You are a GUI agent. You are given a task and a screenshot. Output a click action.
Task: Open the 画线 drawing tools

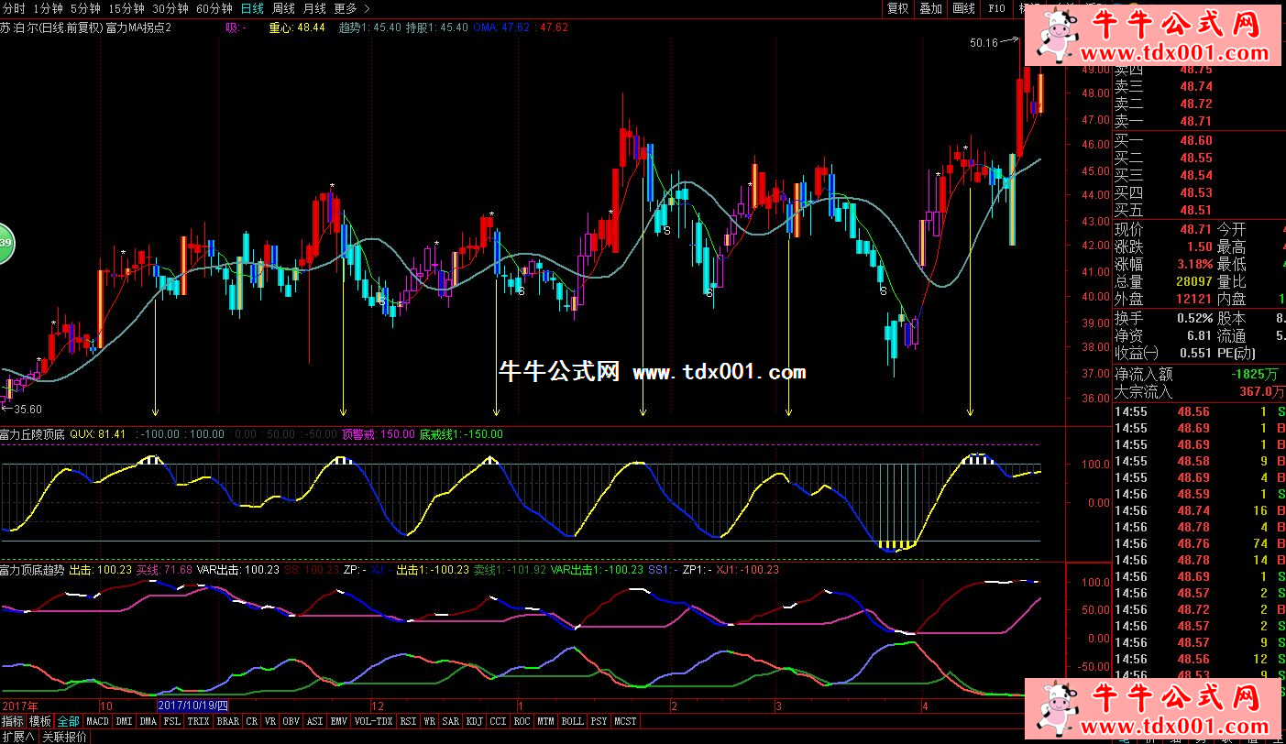click(963, 8)
